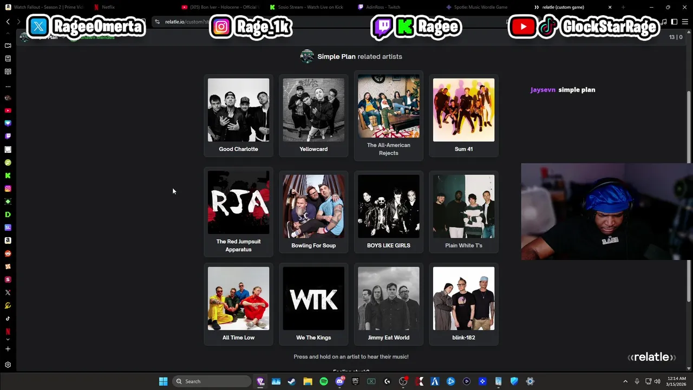Switch to the Spotle Music Wordle tab

click(484, 7)
